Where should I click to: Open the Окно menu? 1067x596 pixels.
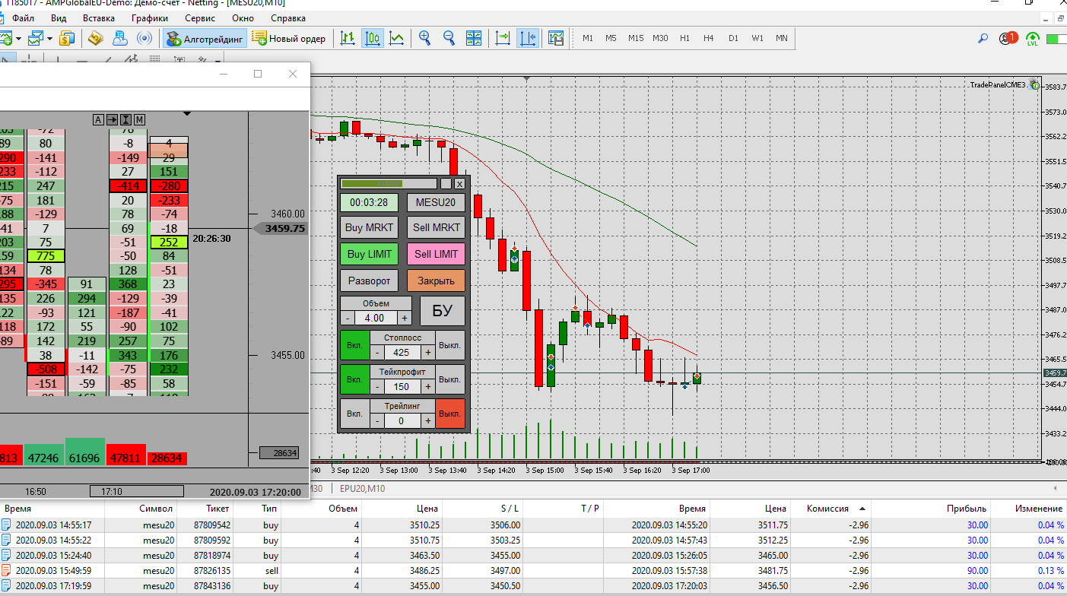click(243, 17)
